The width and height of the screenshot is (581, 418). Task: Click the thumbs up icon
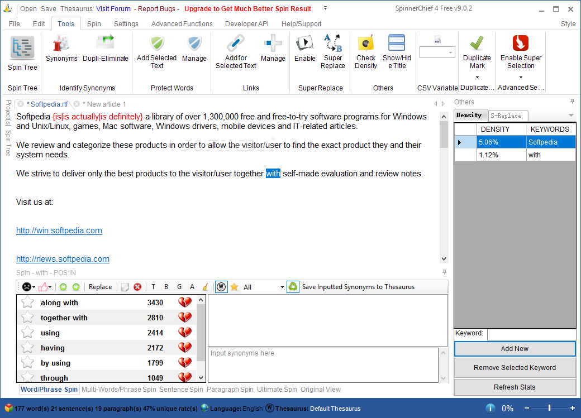pyautogui.click(x=43, y=287)
